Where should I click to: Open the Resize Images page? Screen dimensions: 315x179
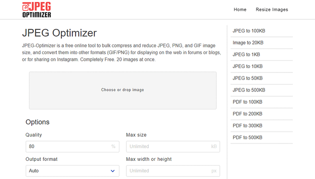coord(272,10)
